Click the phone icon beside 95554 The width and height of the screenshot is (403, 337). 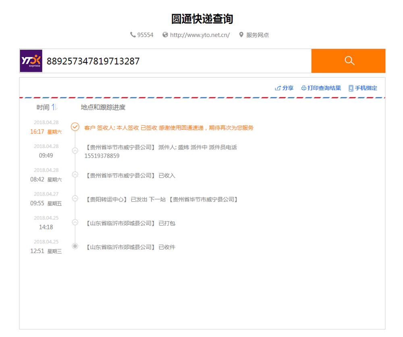coord(133,35)
